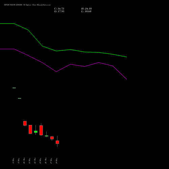The image size is (169, 169).
Task: Click the HINDUNILVR options chart title text
Action: (x=27, y=5)
